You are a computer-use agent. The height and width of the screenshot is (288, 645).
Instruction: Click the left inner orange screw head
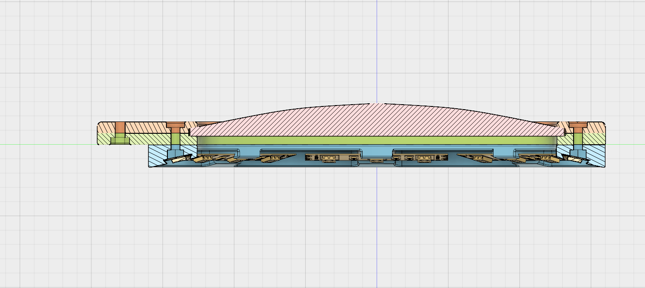pyautogui.click(x=176, y=125)
